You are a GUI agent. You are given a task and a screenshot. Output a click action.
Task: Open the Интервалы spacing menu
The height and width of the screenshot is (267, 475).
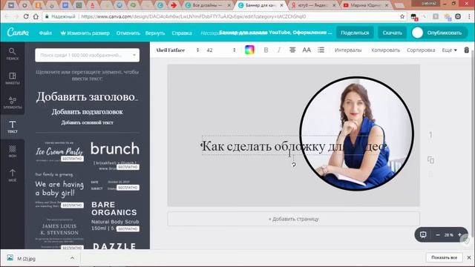pyautogui.click(x=348, y=50)
